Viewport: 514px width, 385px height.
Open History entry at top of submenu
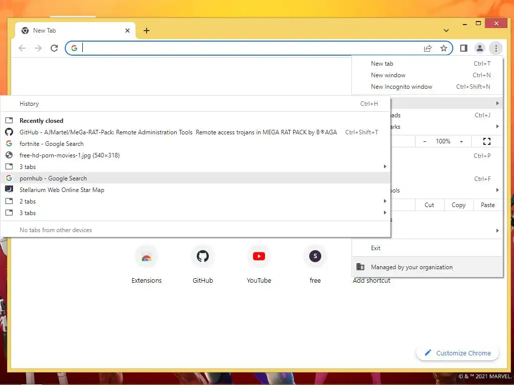(x=195, y=104)
